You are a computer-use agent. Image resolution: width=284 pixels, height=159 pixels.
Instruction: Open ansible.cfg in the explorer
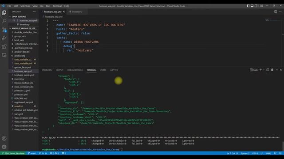point(24,56)
